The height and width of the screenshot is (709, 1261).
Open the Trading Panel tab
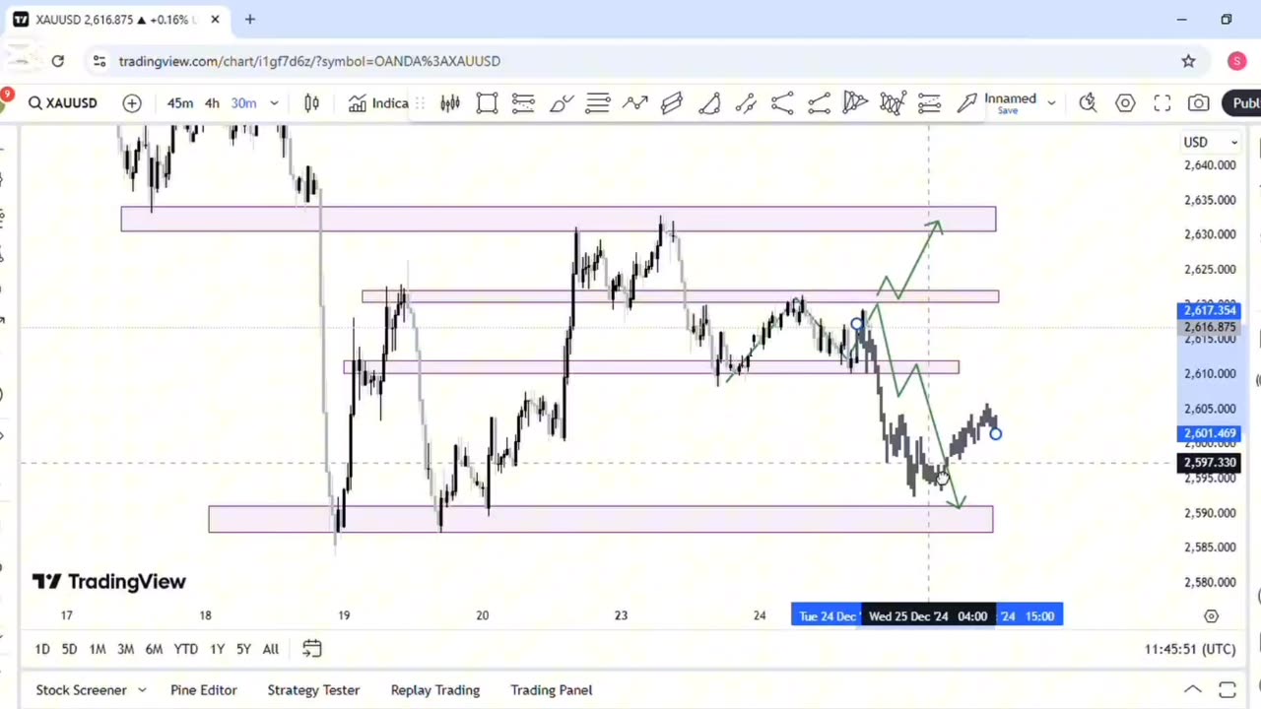coord(552,690)
